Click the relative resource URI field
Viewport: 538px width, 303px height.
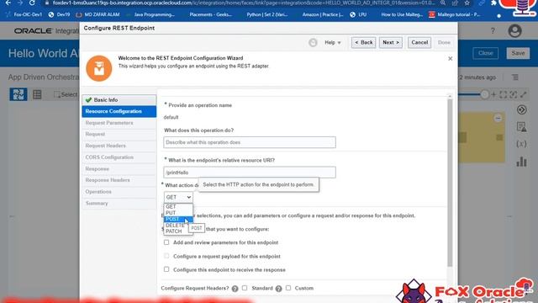pos(250,173)
